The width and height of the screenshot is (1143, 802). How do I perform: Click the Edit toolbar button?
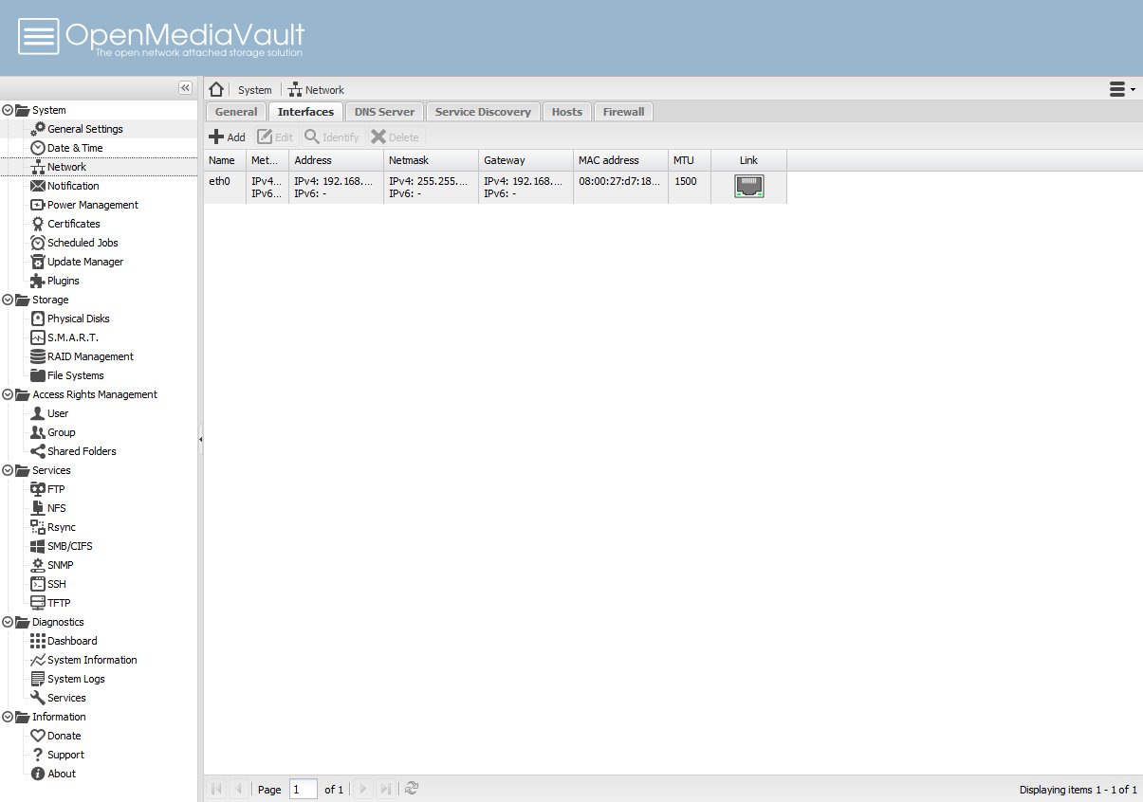point(275,137)
